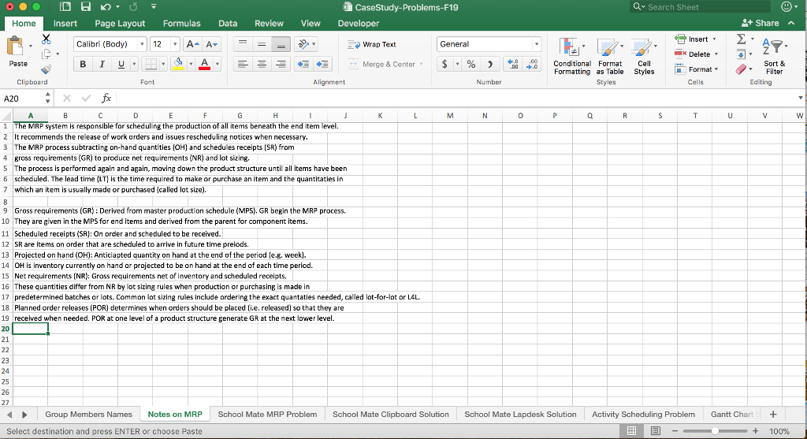Switch to Group Members Names sheet
This screenshot has width=807, height=439.
[88, 415]
